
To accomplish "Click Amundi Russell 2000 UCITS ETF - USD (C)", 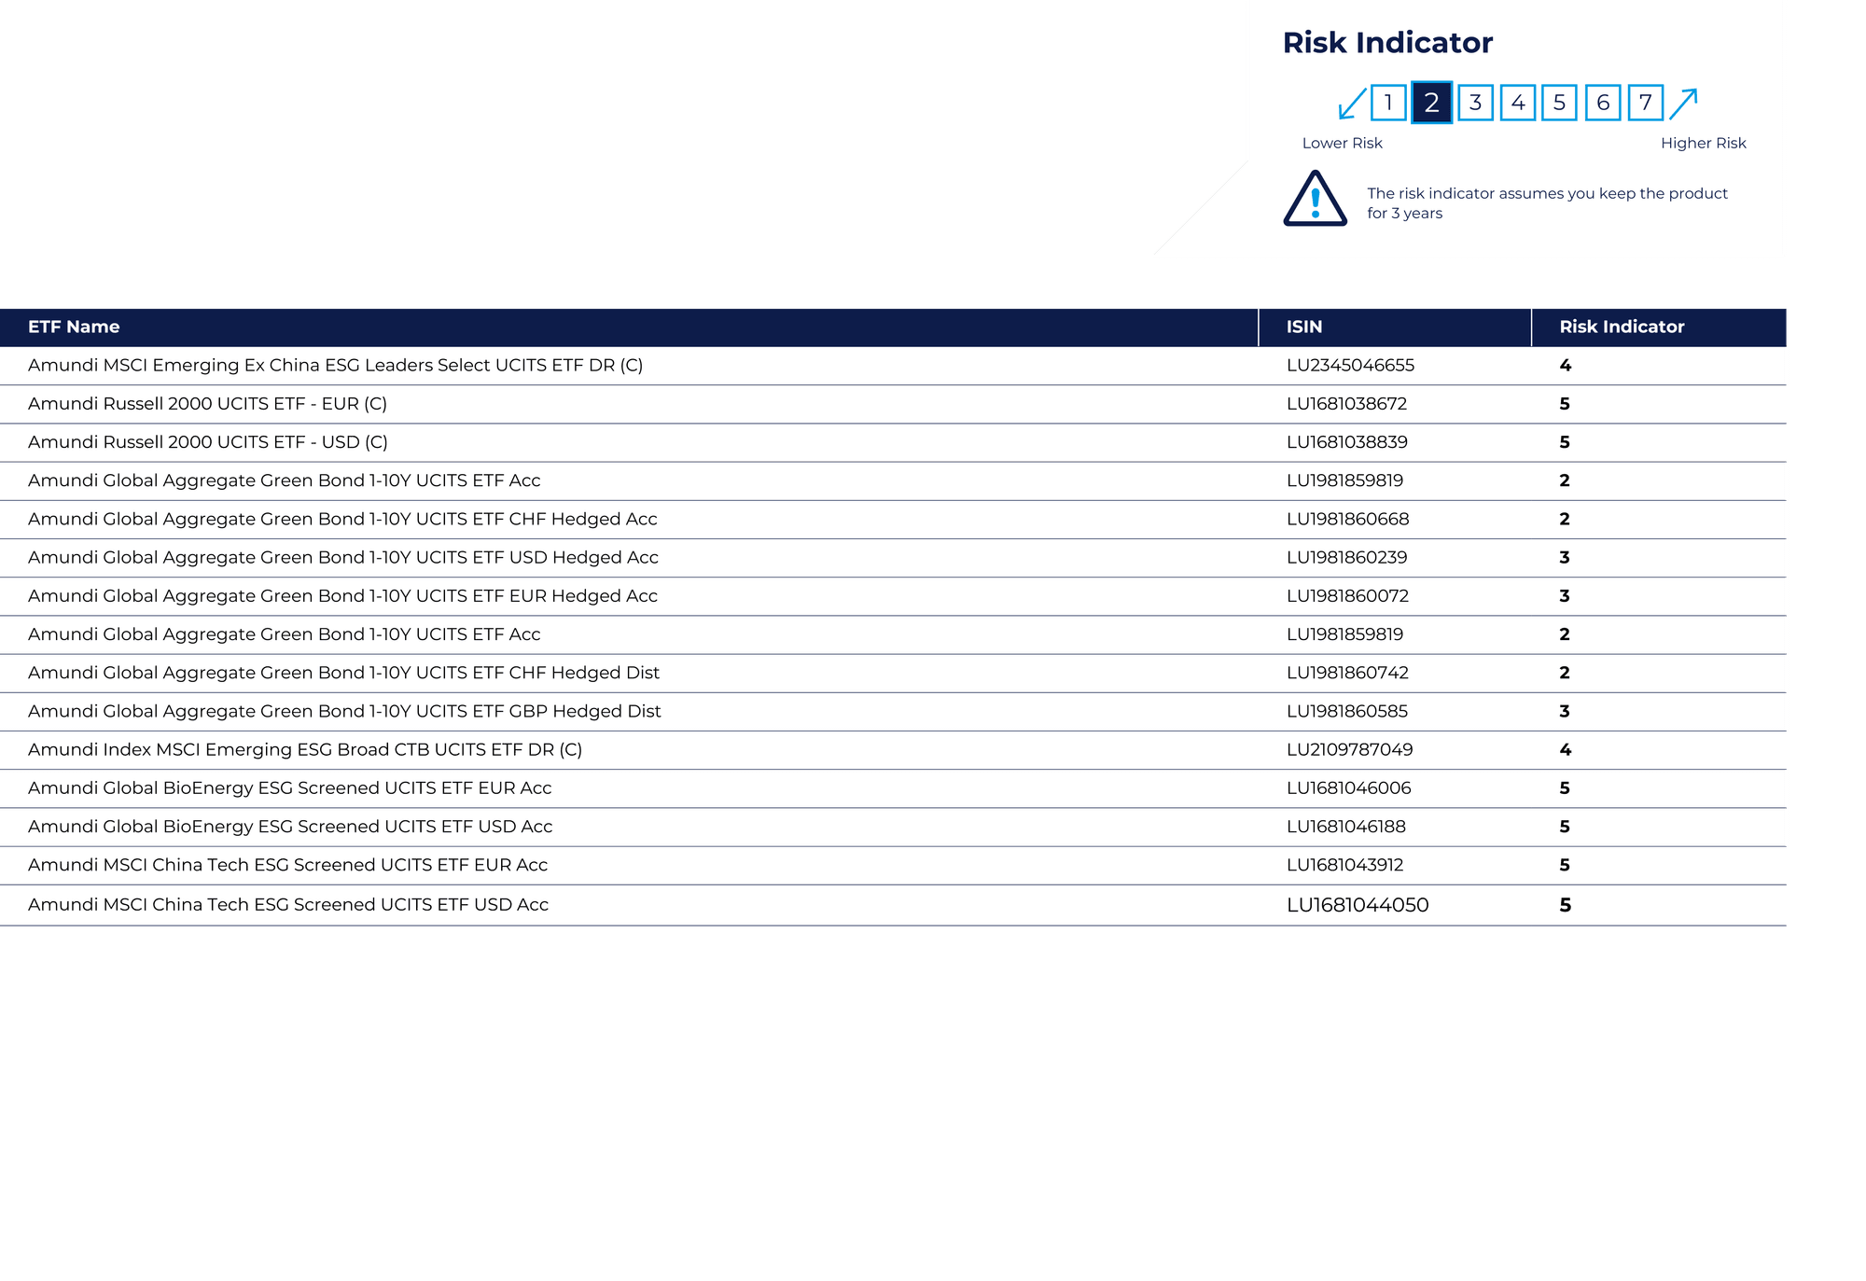I will pyautogui.click(x=207, y=441).
